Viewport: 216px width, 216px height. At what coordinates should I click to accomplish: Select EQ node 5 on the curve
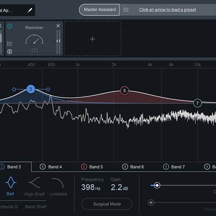tap(124, 91)
